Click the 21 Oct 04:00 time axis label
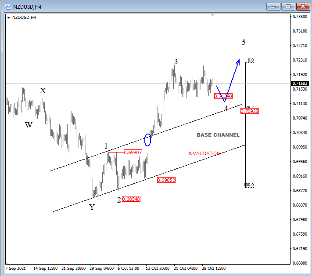Image resolution: width=312 pixels, height=276 pixels. click(x=186, y=269)
